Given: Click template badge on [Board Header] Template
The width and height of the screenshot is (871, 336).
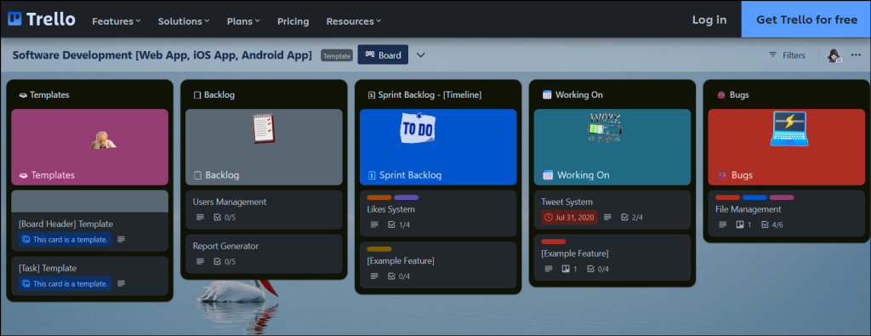Looking at the screenshot, I should click(65, 239).
